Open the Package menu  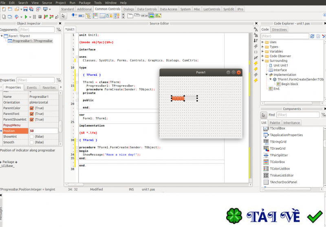click(x=85, y=2)
